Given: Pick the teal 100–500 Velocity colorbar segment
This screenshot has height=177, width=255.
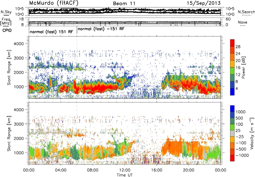Looking at the screenshot, I should [232, 121].
